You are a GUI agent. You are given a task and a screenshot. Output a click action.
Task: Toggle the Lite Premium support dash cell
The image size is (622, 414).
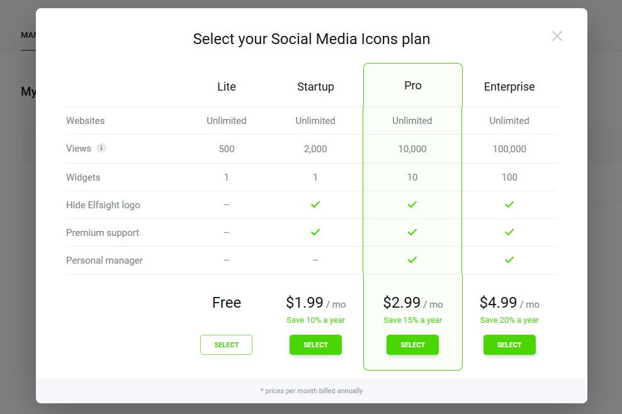click(x=226, y=232)
